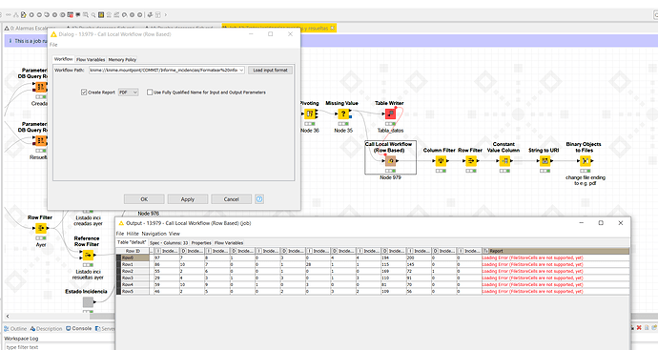
Task: Select the Call Local Workflow node 979
Action: (x=390, y=161)
